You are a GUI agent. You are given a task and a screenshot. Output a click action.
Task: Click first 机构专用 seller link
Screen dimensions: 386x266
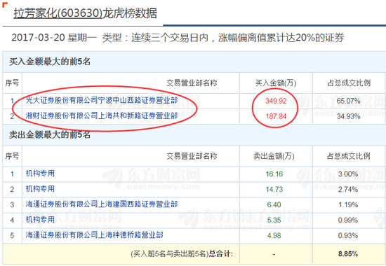pos(40,174)
